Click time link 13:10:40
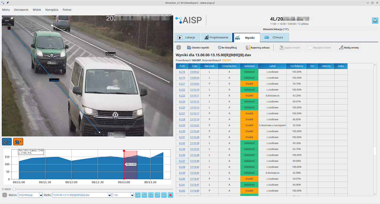The width and height of the screenshot is (380, 204). pos(194,161)
